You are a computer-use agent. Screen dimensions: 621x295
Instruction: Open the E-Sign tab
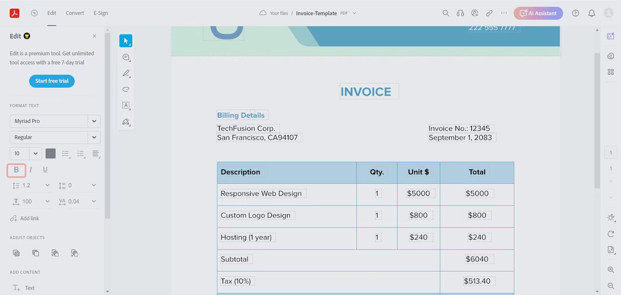pyautogui.click(x=101, y=13)
